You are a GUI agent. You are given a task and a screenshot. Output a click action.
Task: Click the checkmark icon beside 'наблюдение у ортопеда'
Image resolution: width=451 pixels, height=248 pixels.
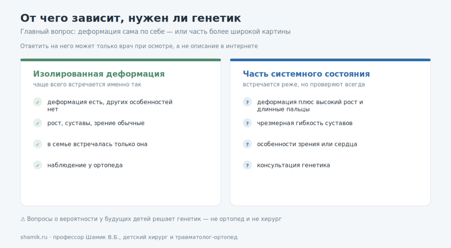[x=37, y=165]
